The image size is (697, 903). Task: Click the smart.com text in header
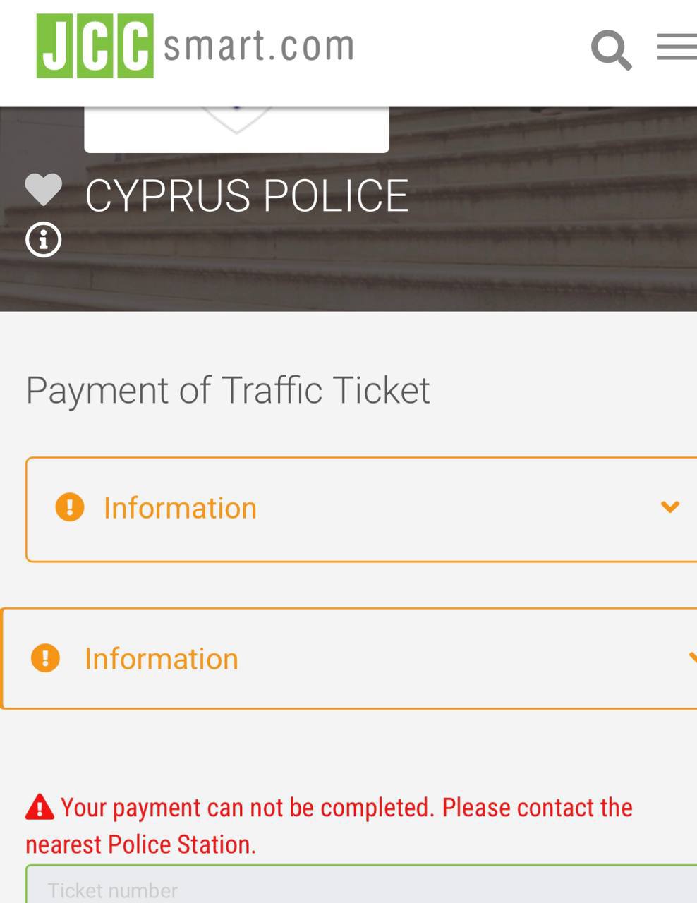pos(258,47)
